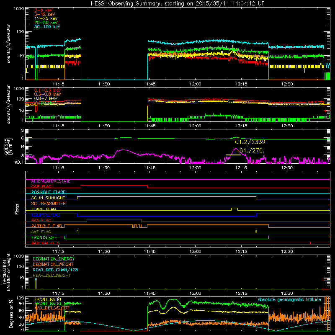335x335 pixels.
Task: Select the 6-12 keV legend label
Action: (x=45, y=14)
